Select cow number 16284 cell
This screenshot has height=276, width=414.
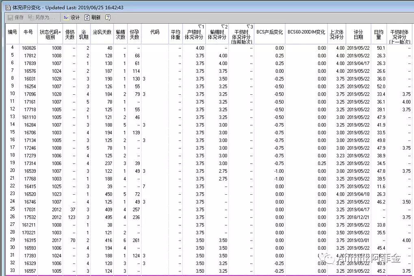30,125
